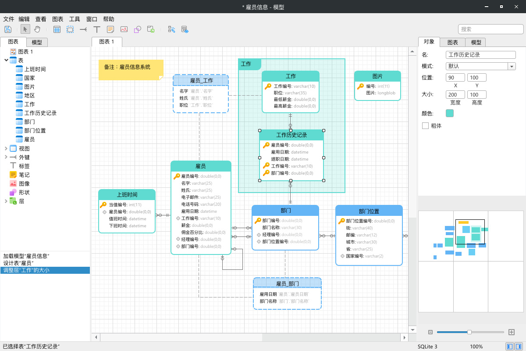
Task: Select 工作历史记录 in tree
Action: [40, 113]
